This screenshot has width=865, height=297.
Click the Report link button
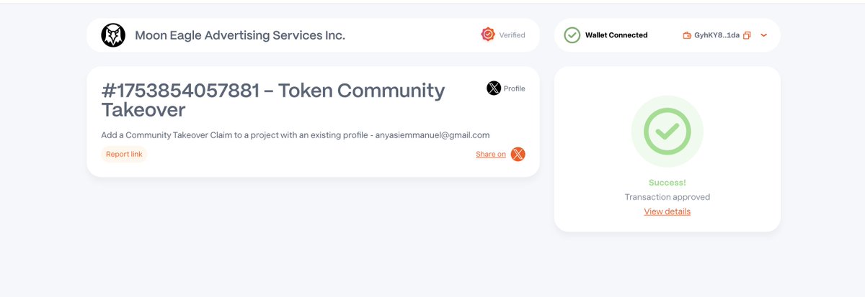click(x=124, y=154)
